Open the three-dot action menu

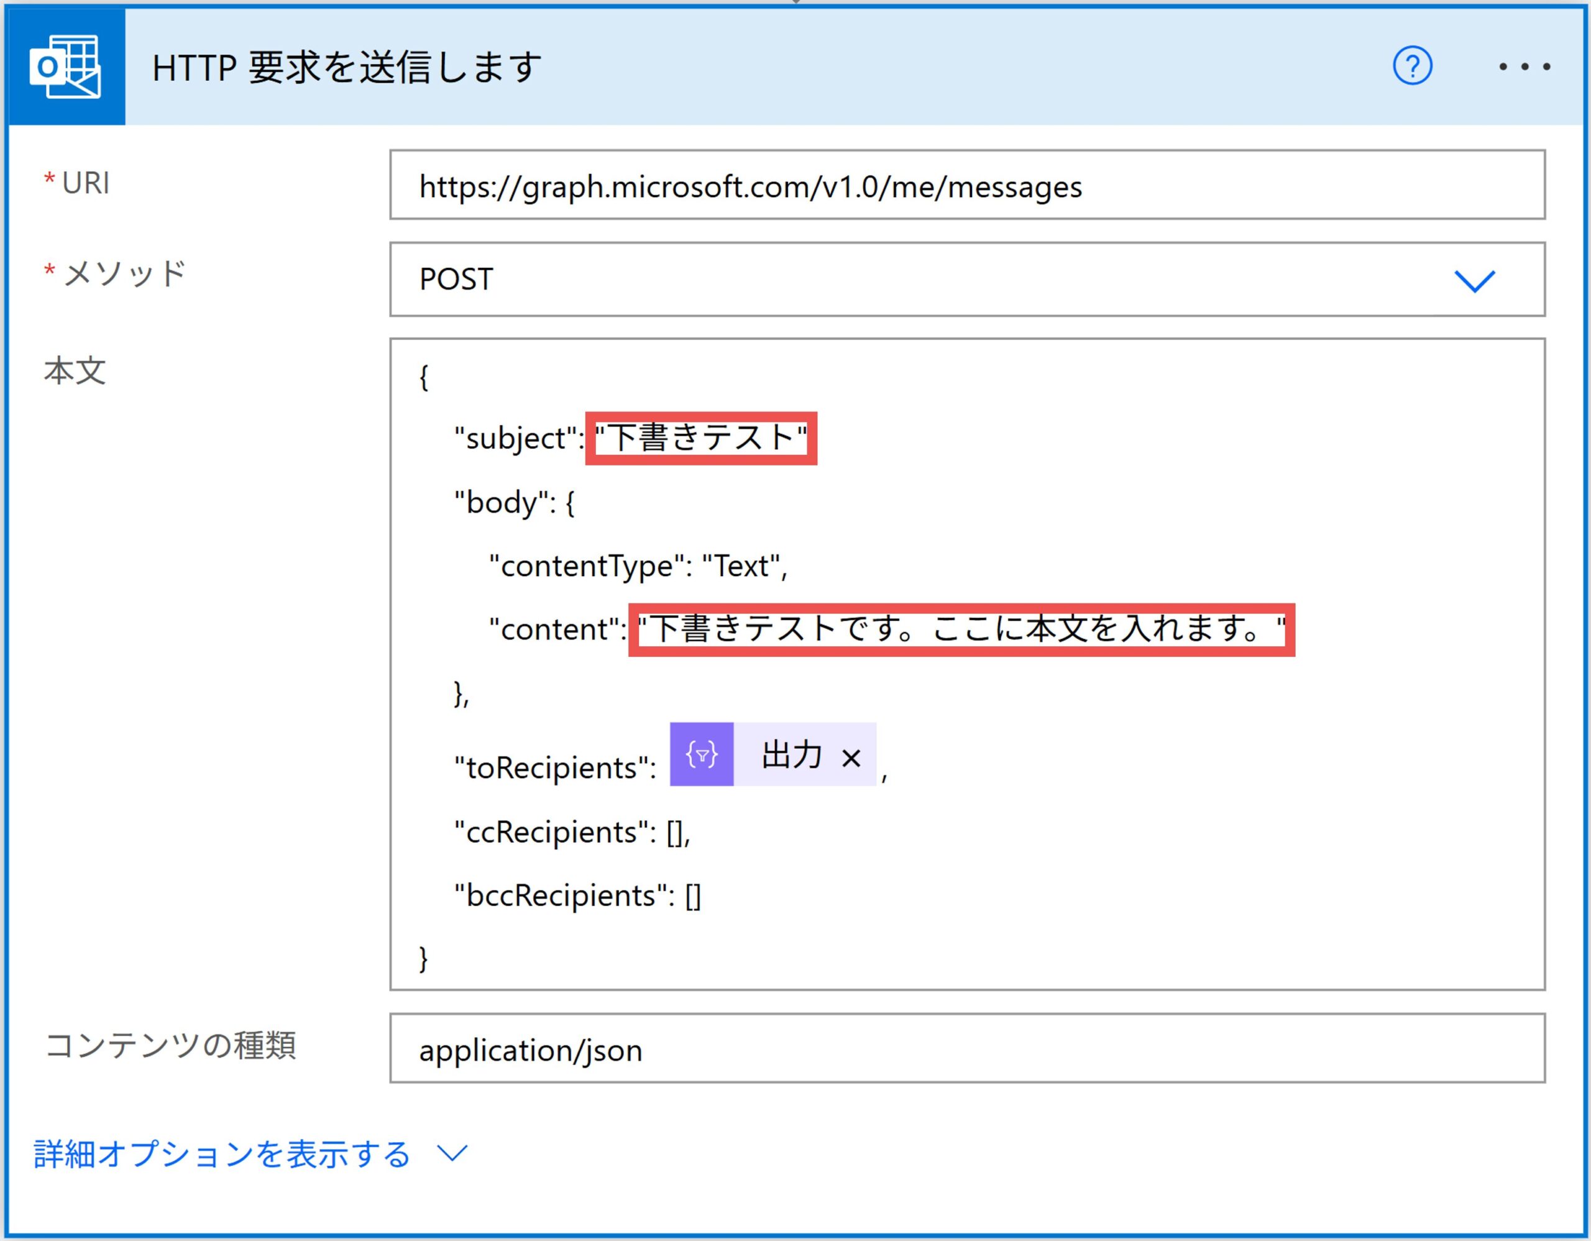click(1524, 67)
